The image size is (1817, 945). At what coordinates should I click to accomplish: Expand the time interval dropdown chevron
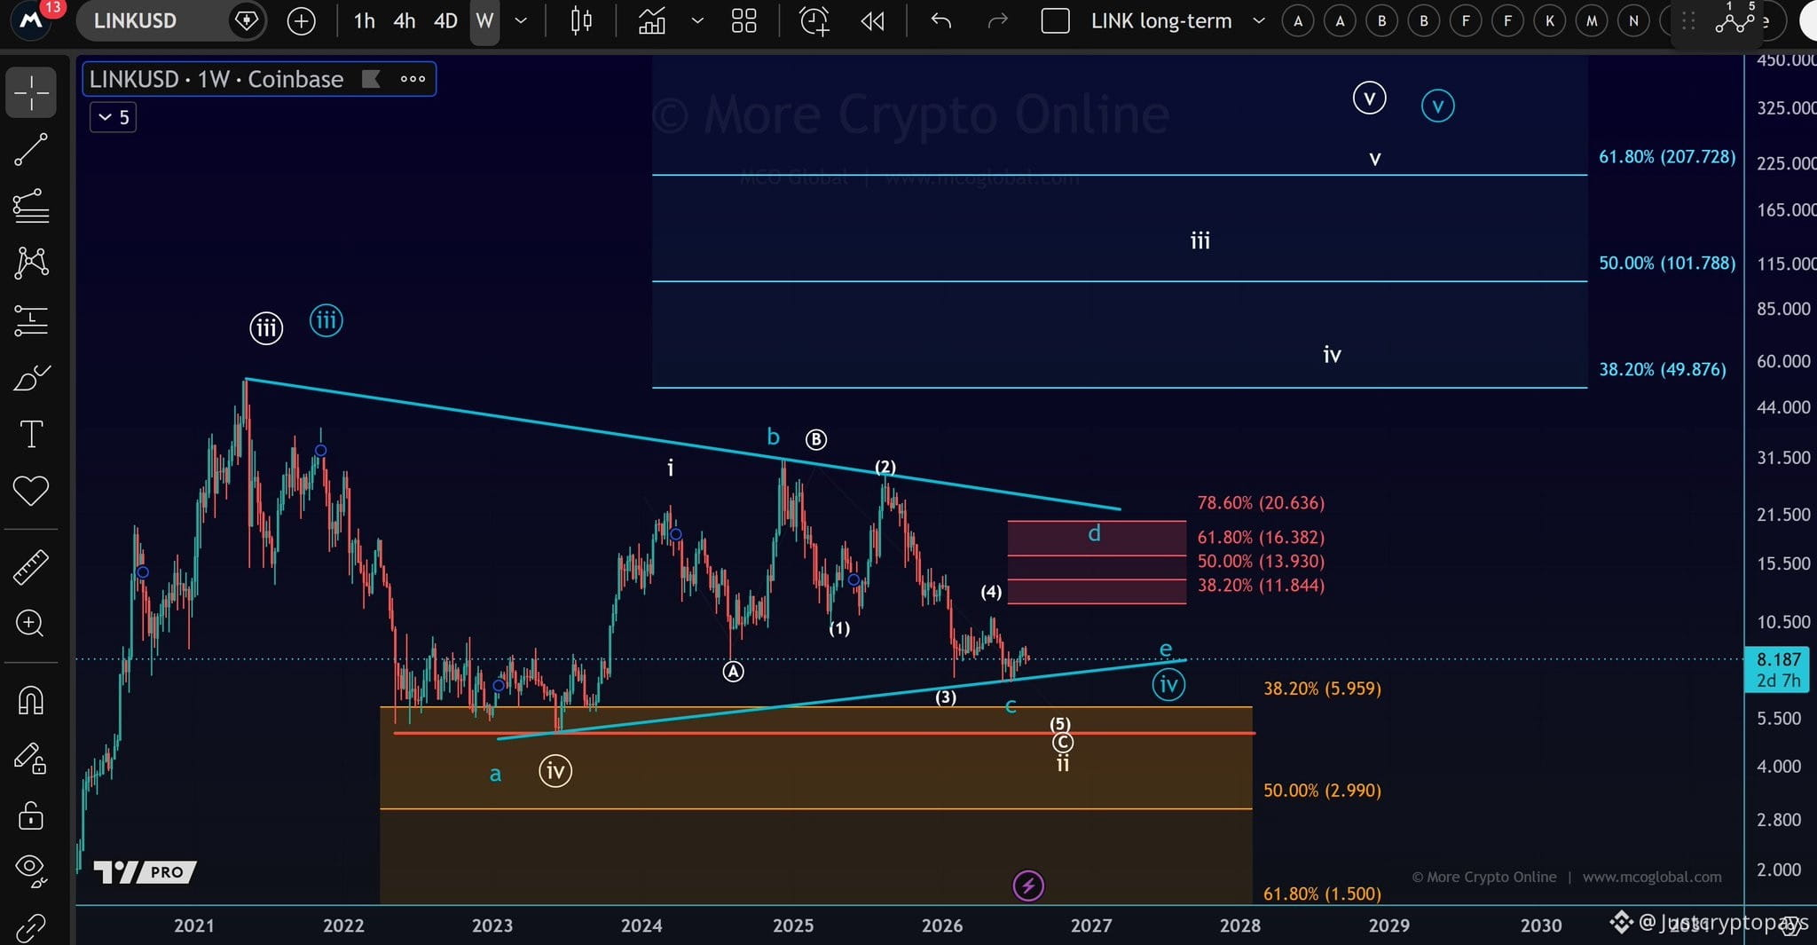521,21
